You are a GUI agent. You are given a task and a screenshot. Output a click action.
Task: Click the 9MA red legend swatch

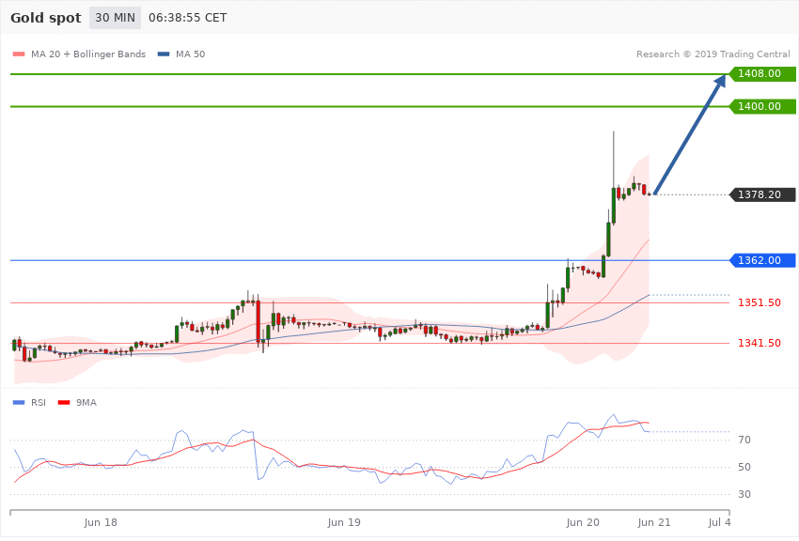tap(64, 403)
